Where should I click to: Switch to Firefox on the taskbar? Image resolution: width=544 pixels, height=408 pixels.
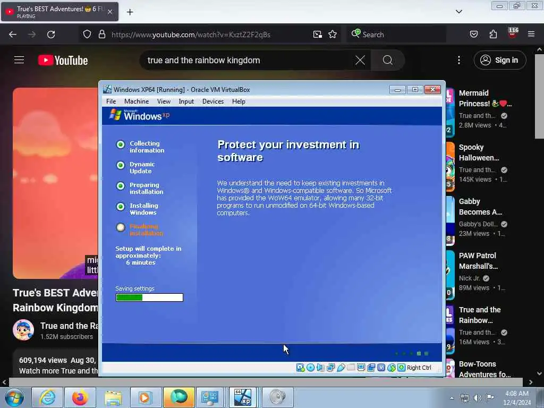(80, 397)
